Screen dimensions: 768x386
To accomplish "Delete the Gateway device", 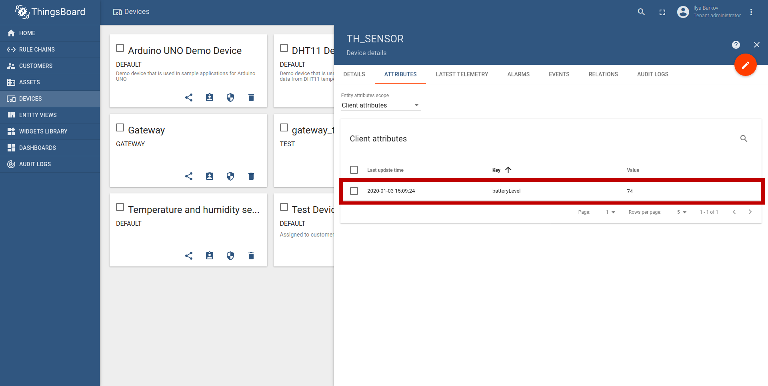I will [251, 176].
